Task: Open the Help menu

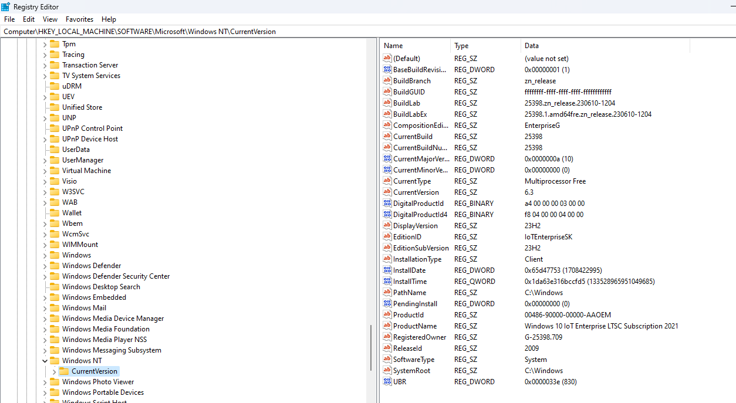Action: [109, 19]
